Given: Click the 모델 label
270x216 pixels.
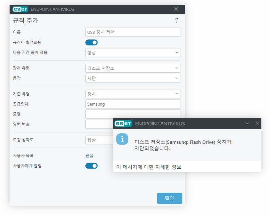Looking at the screenshot, I should pyautogui.click(x=17, y=114).
